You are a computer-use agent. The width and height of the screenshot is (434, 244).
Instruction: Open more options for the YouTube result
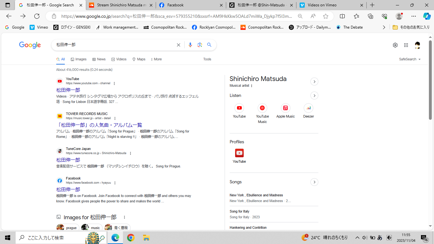[x=114, y=84]
